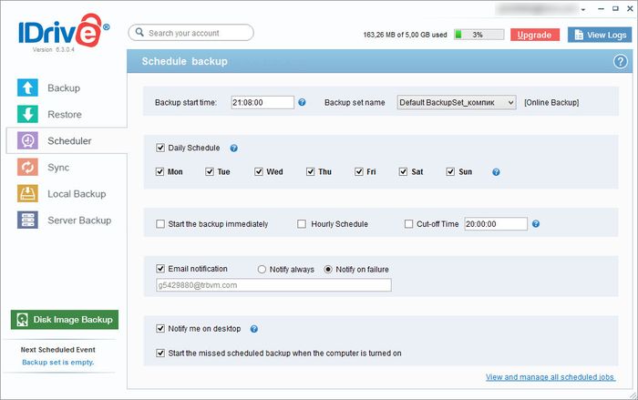638x400 pixels.
Task: Click the help icon beside backup start time
Action: (302, 102)
